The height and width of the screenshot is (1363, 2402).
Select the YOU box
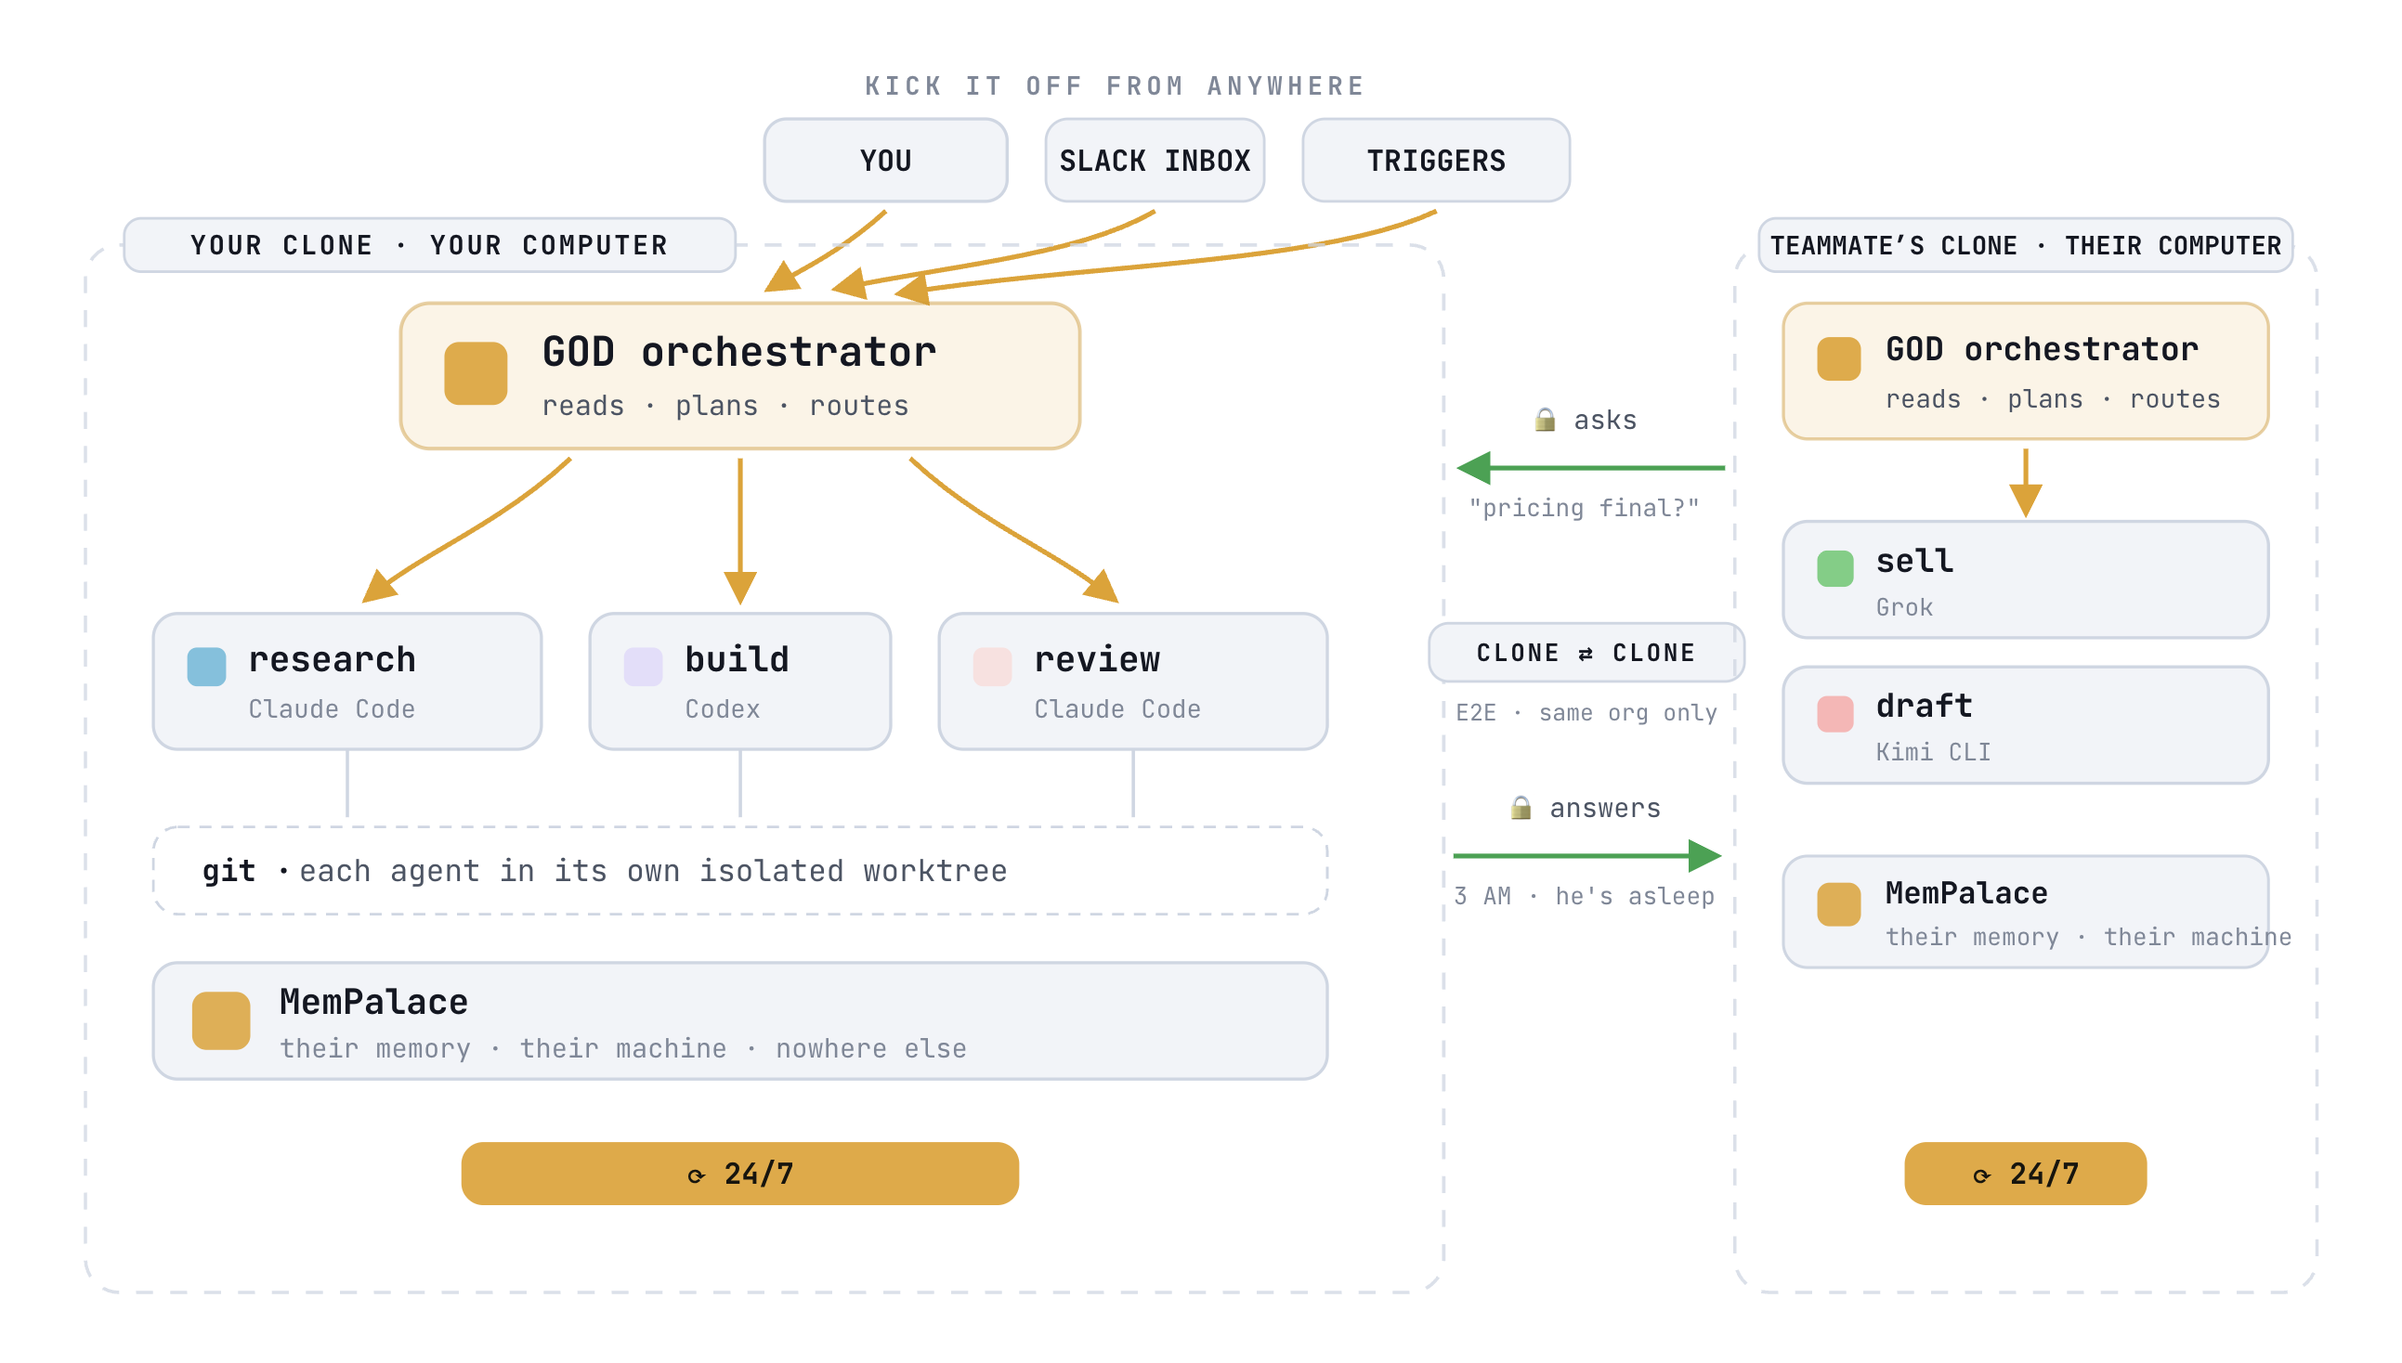[x=885, y=160]
